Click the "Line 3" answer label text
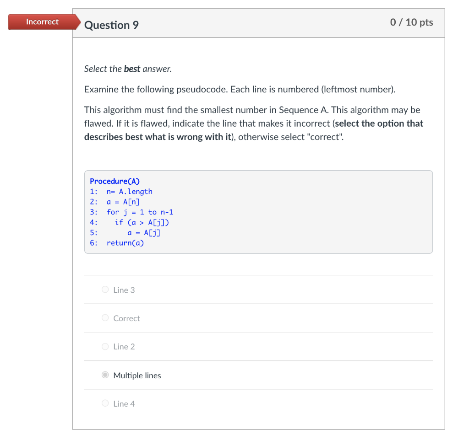Screen dimensions: 469x440 [124, 290]
